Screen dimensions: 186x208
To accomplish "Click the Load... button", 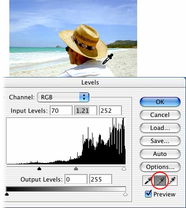I will (160, 128).
